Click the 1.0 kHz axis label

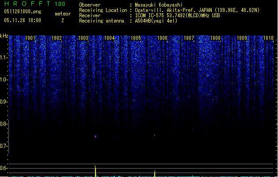[x=4, y=80]
